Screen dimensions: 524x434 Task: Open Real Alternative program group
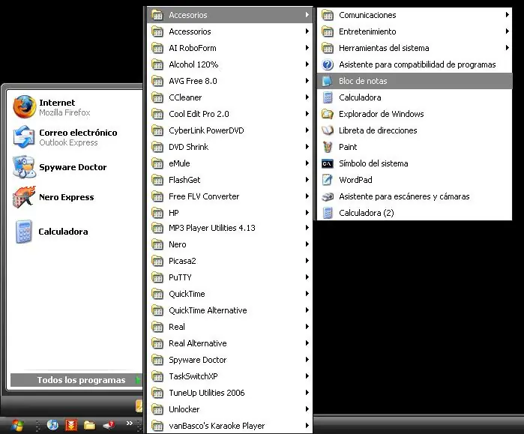(x=230, y=343)
